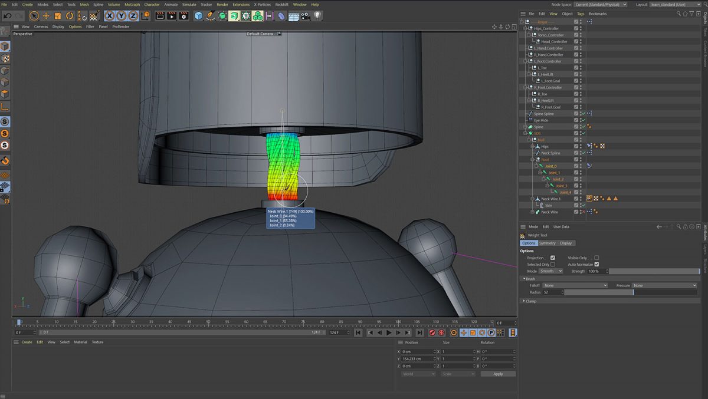This screenshot has width=708, height=399.
Task: Select the Move tool in the toolbar
Action: [47, 15]
